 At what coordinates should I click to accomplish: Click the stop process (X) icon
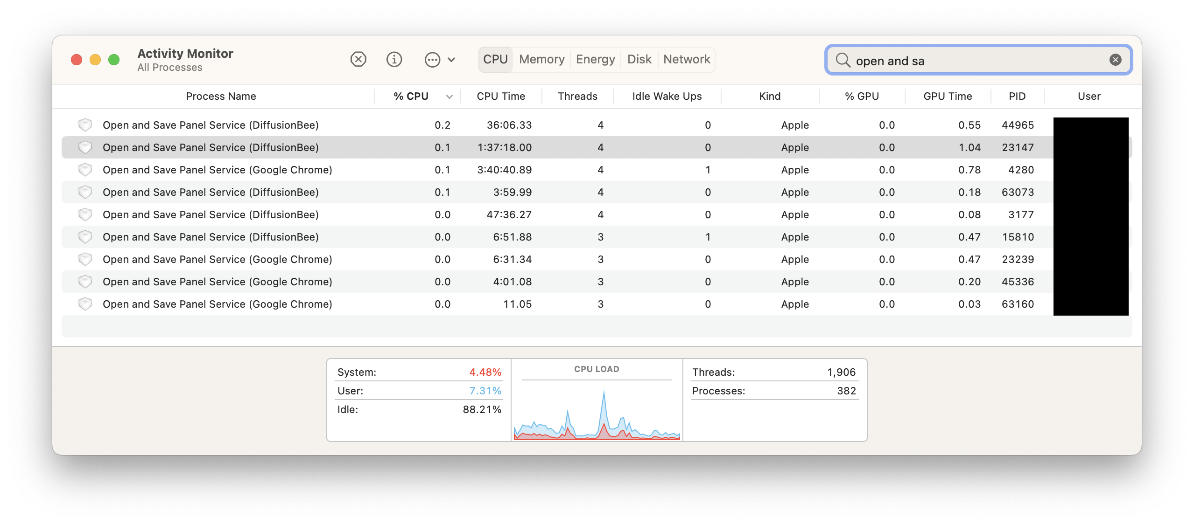pos(358,59)
